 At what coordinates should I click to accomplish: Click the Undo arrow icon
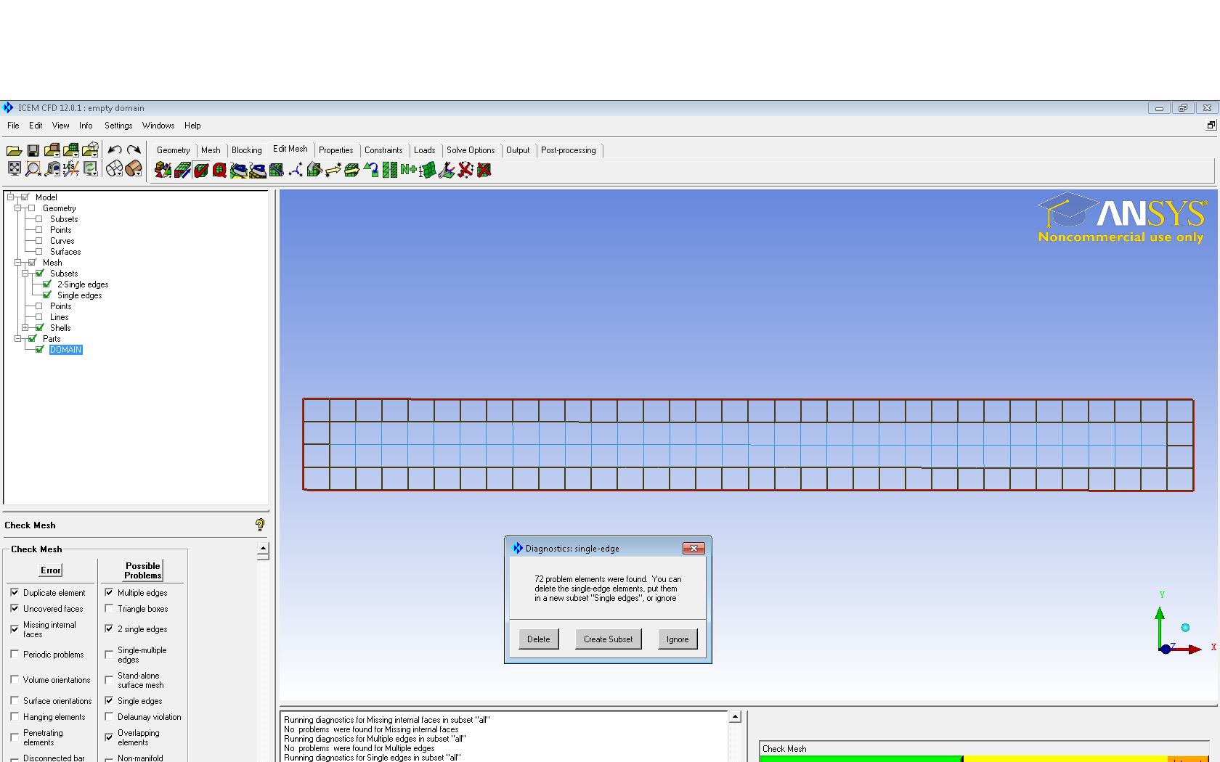coord(115,150)
